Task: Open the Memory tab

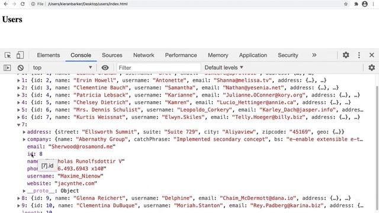Action: 218,55
